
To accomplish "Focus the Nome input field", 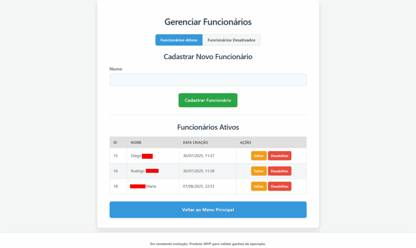I will tap(208, 80).
